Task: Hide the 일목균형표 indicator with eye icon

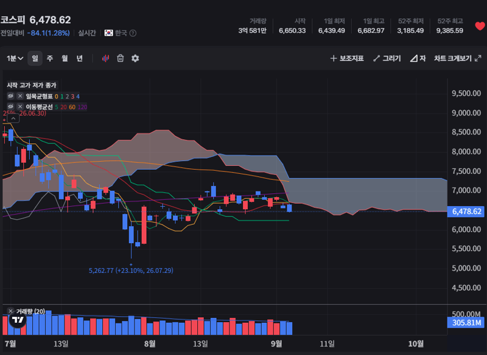Action: tap(10, 96)
